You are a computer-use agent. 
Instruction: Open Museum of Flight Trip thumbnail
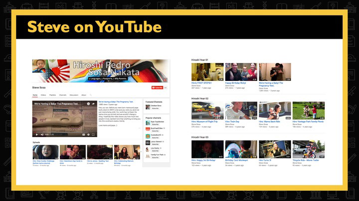tap(207, 111)
